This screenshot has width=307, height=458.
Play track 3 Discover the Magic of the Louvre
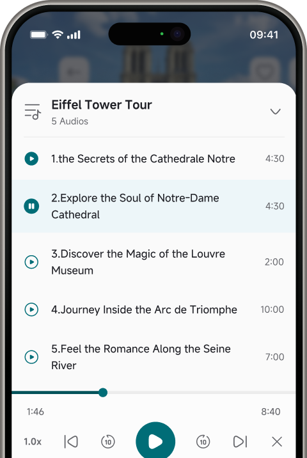[31, 262]
